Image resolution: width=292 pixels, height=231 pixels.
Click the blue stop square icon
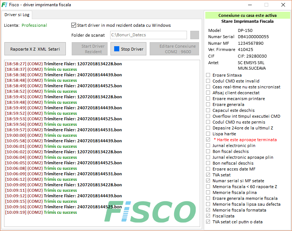point(117,49)
